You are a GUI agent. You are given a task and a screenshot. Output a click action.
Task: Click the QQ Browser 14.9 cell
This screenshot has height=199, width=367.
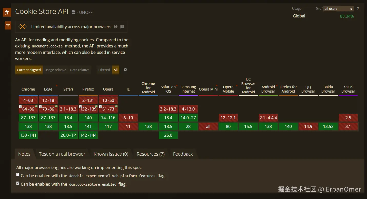[x=308, y=126]
